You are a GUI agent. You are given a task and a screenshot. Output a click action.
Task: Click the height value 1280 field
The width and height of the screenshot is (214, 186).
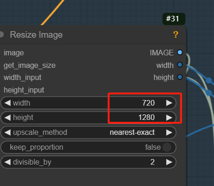coord(88,118)
